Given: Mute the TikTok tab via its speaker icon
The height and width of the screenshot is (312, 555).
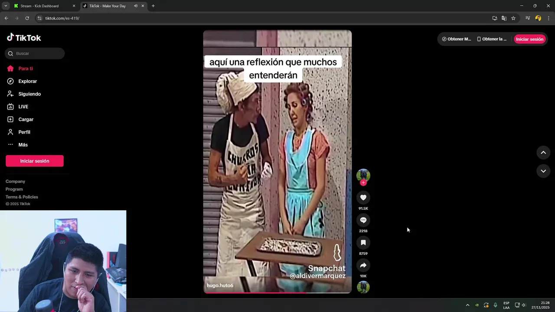Looking at the screenshot, I should pos(136,6).
